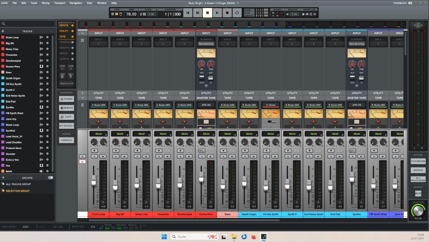The height and width of the screenshot is (242, 429).
Task: Add a new track with the plus icon
Action: click(3, 31)
